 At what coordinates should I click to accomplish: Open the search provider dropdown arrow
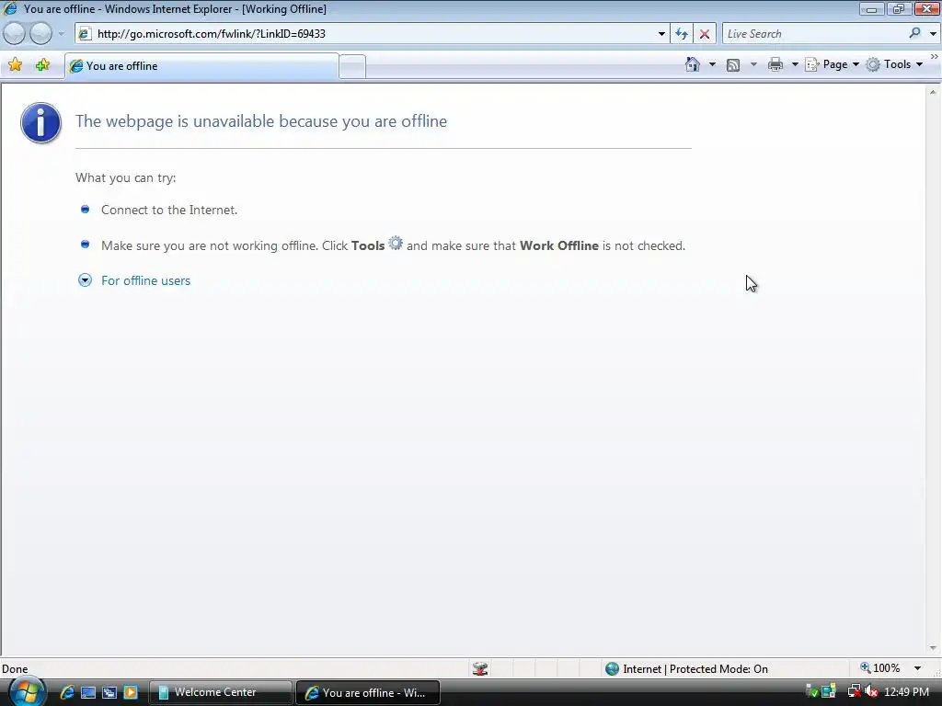(933, 34)
